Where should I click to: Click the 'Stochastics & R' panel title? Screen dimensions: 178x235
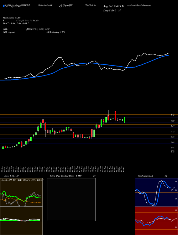(146, 176)
